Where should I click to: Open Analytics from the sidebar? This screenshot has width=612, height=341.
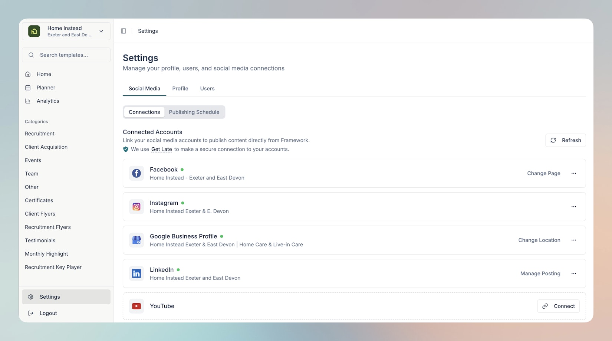click(x=47, y=101)
